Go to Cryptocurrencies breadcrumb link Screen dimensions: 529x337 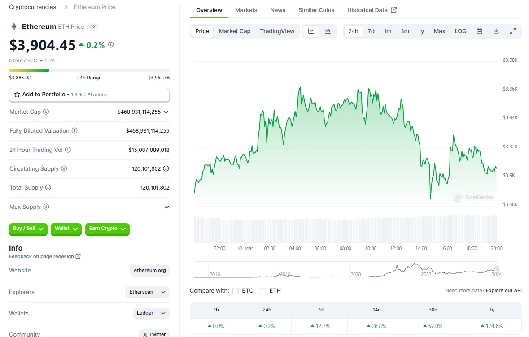click(32, 7)
